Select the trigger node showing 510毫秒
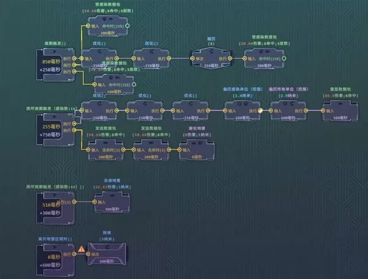 54,203
